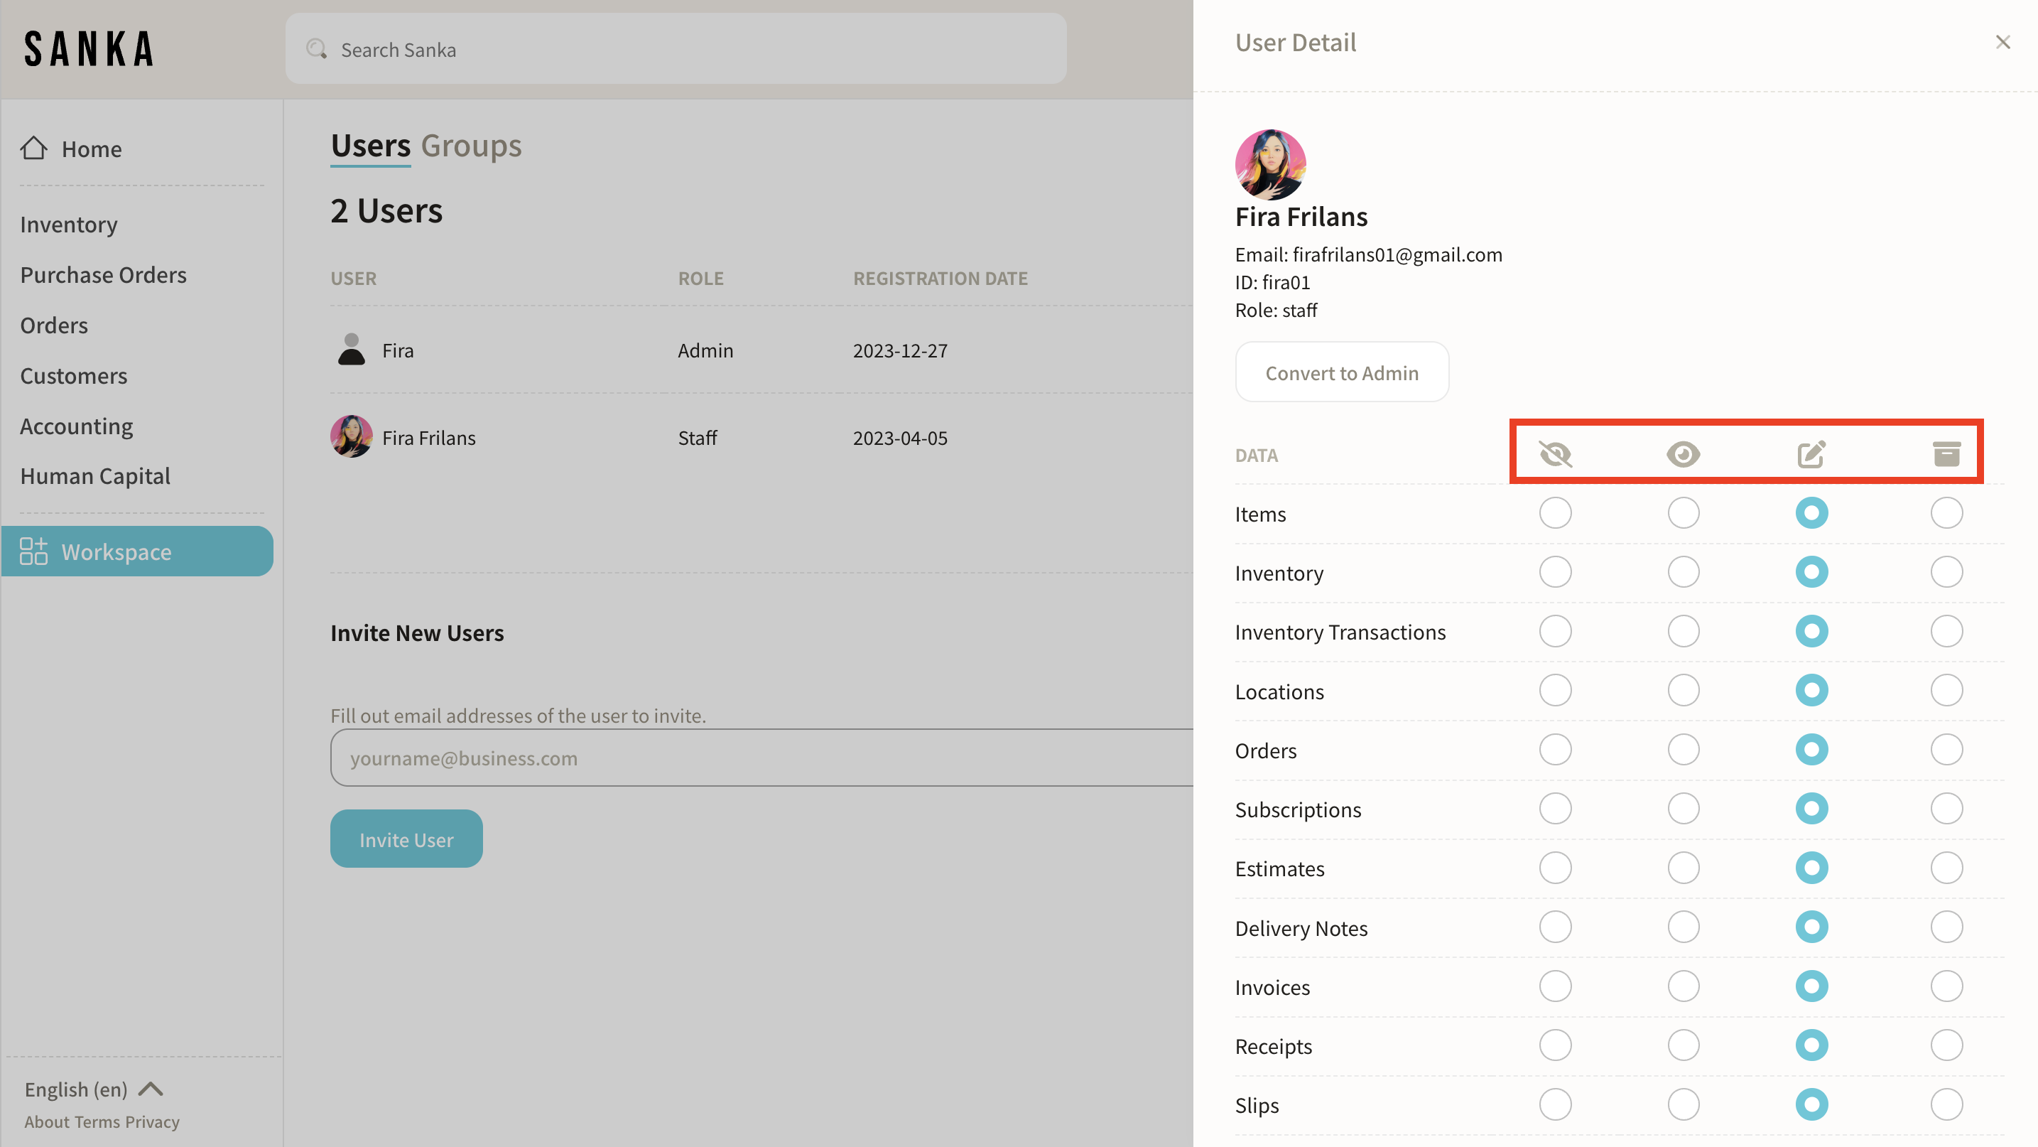Click the Workspace grid icon
Image resolution: width=2038 pixels, height=1147 pixels.
click(34, 551)
